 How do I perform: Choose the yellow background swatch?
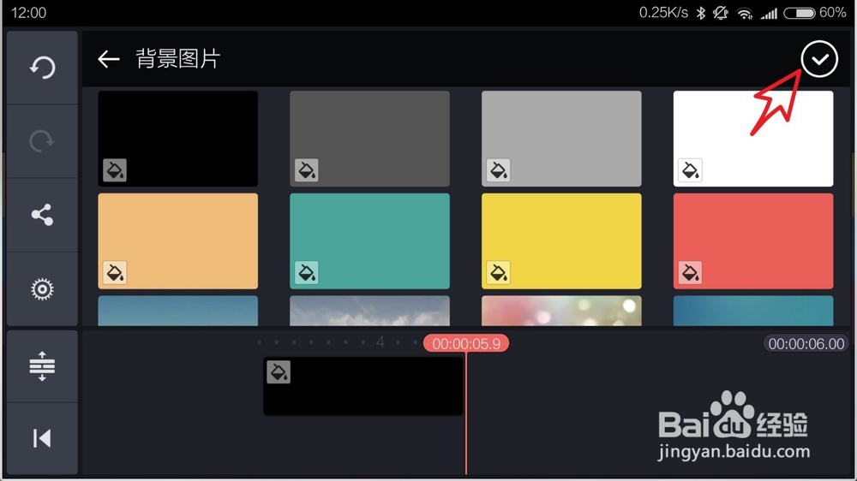[x=561, y=240]
